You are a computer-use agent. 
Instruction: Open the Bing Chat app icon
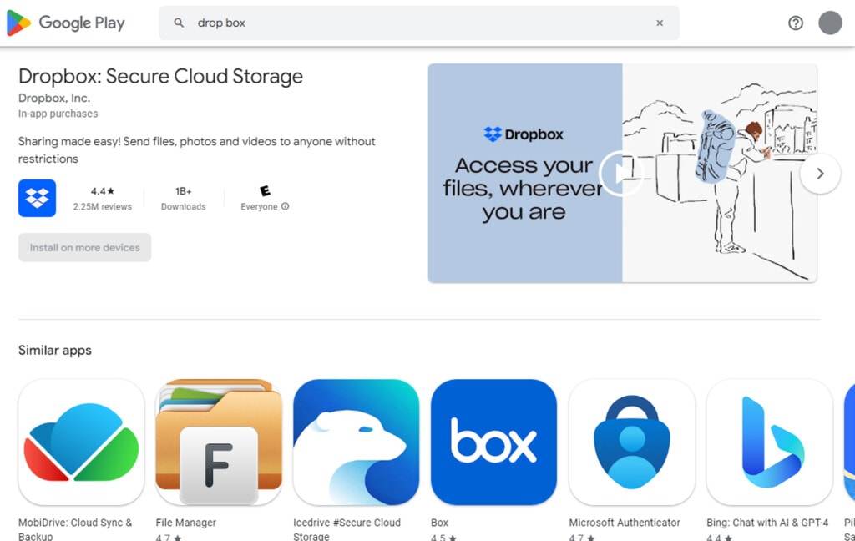(769, 442)
